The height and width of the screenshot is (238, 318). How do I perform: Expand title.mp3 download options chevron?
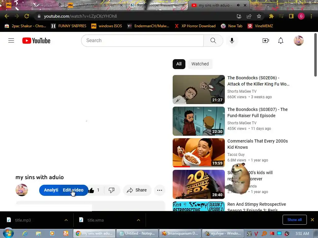coord(66,220)
